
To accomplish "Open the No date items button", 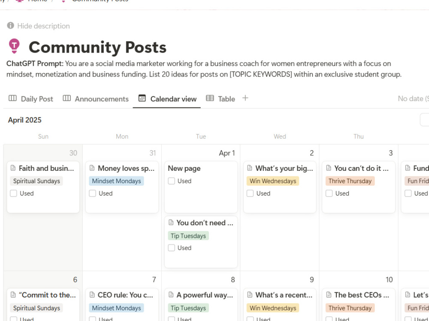I will pos(413,98).
